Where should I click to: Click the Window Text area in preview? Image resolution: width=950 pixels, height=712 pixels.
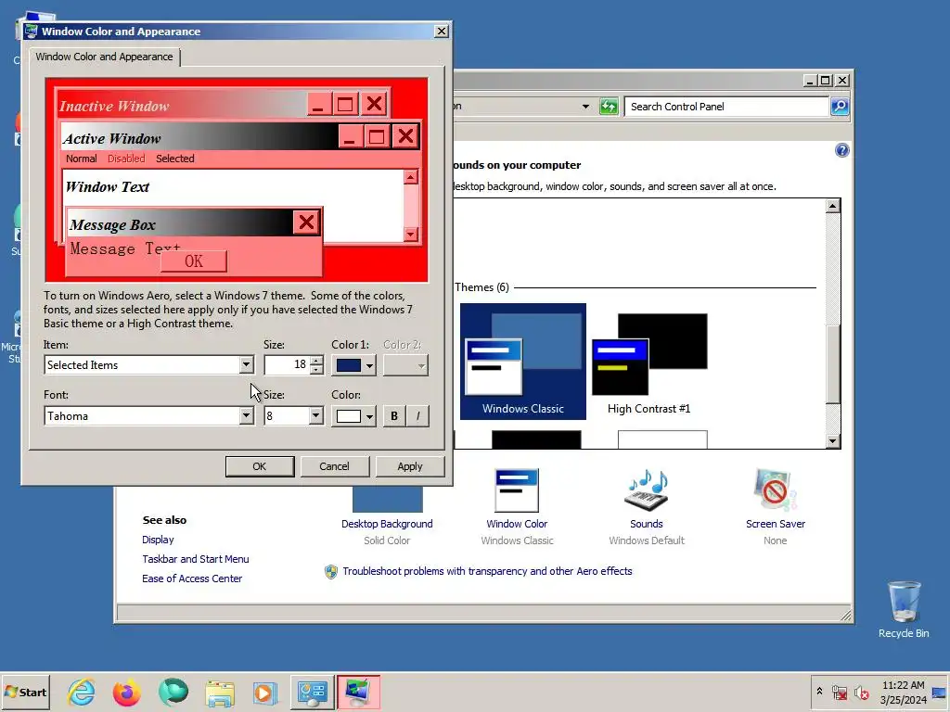click(x=233, y=205)
